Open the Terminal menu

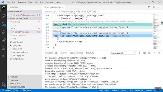click(49, 2)
